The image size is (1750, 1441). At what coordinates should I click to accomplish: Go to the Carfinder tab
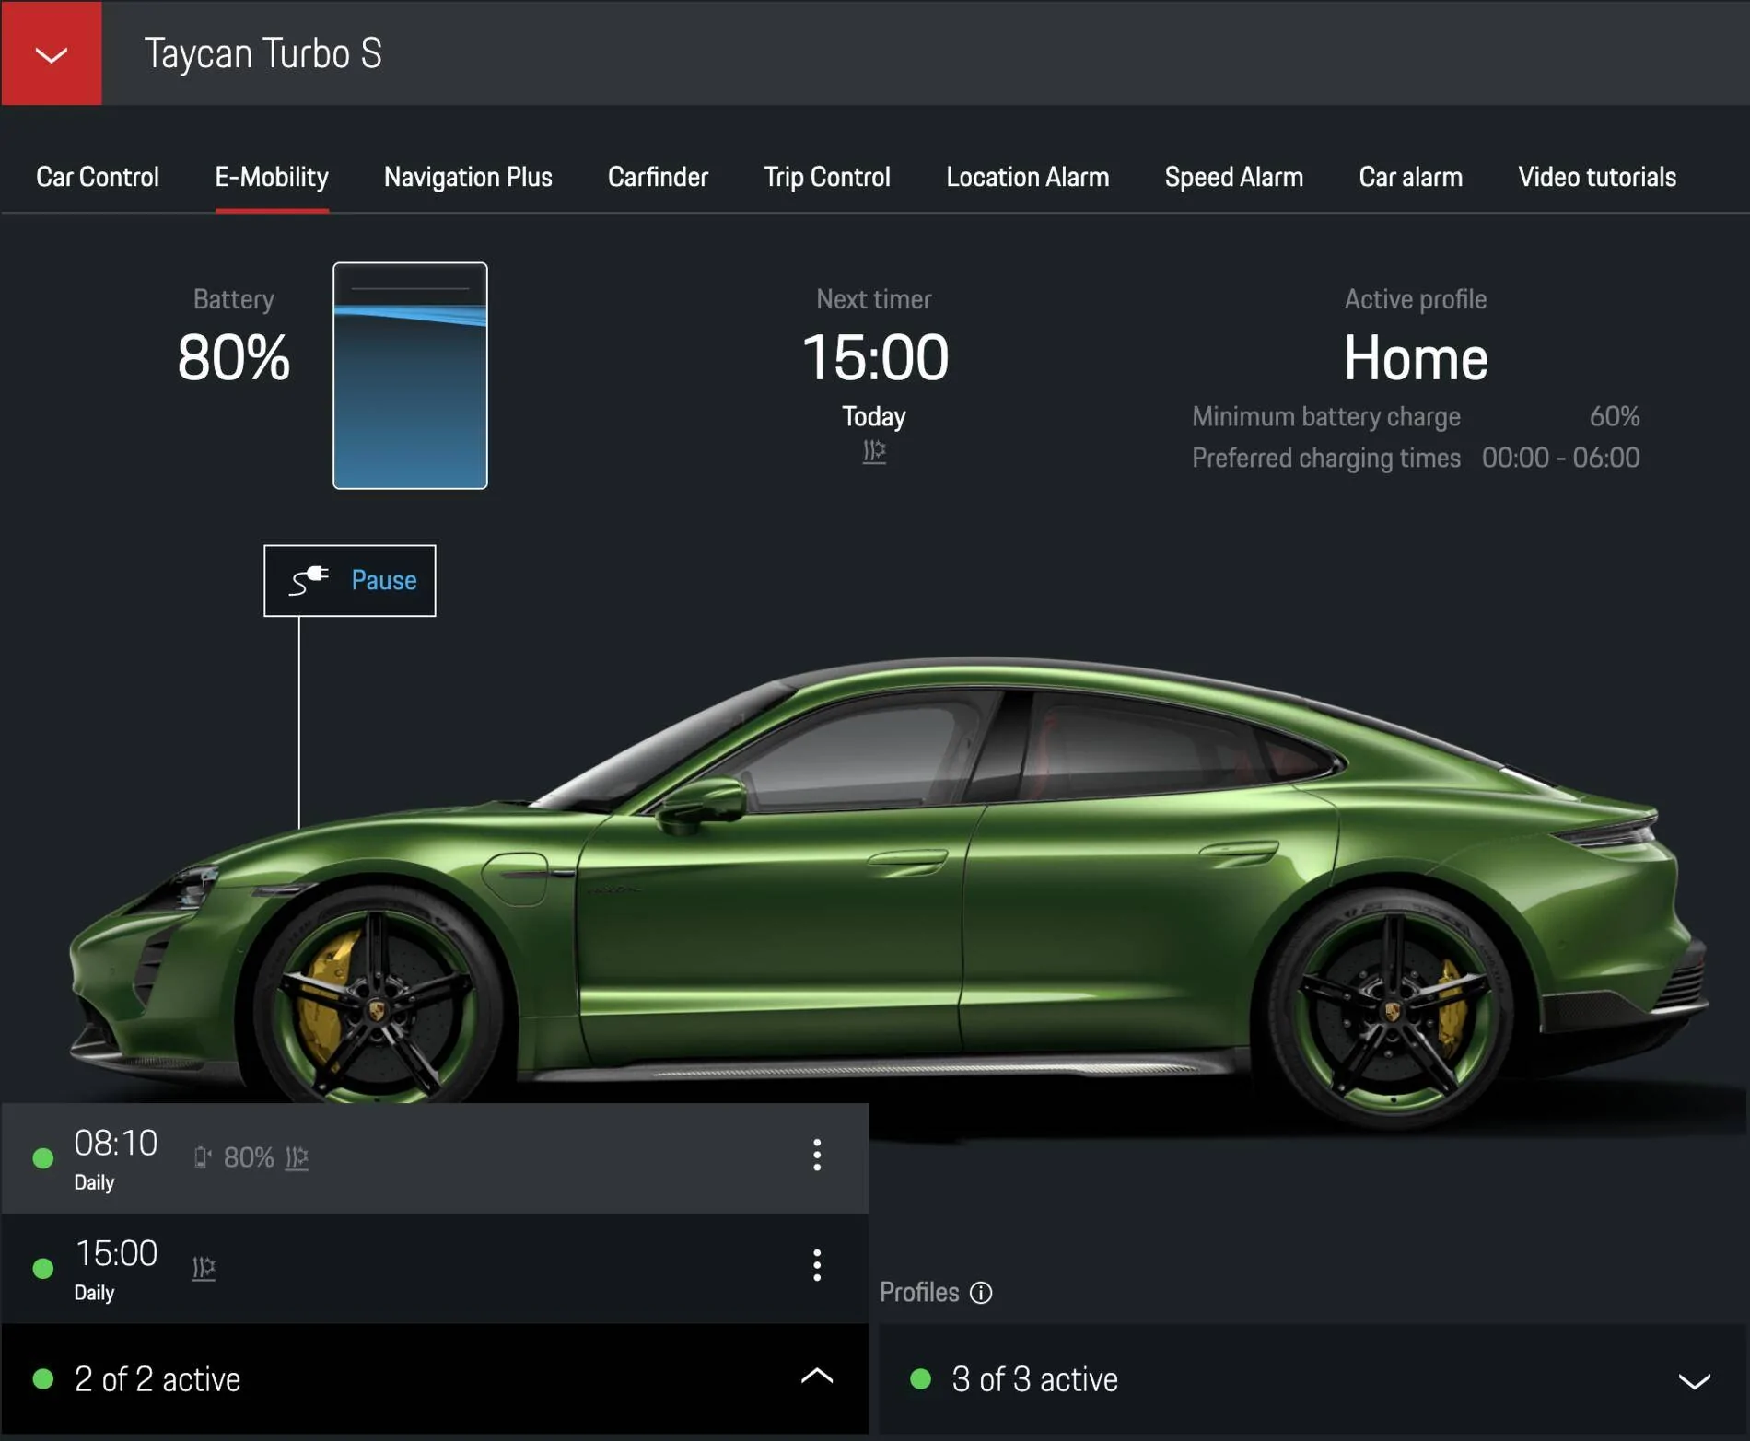[x=658, y=177]
